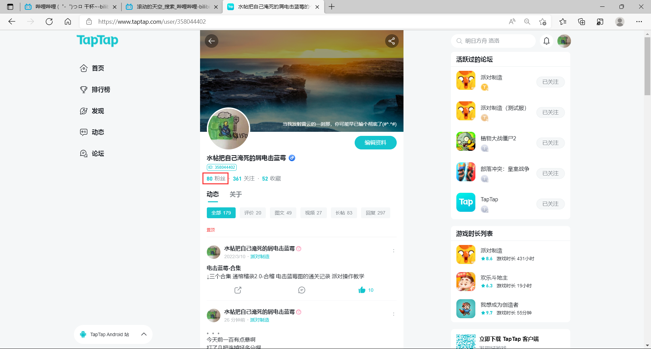Open 派对制造 icon in 游戏时长列表
Screen dimensions: 651x349
pyautogui.click(x=466, y=254)
